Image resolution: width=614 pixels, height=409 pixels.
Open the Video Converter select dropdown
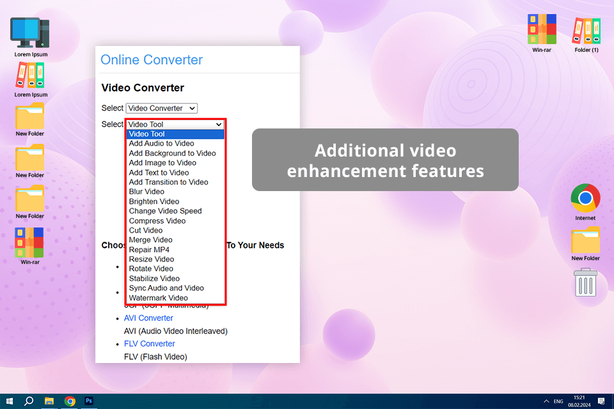(162, 108)
